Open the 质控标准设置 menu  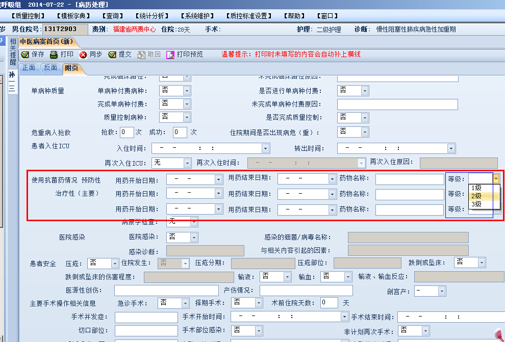[248, 16]
